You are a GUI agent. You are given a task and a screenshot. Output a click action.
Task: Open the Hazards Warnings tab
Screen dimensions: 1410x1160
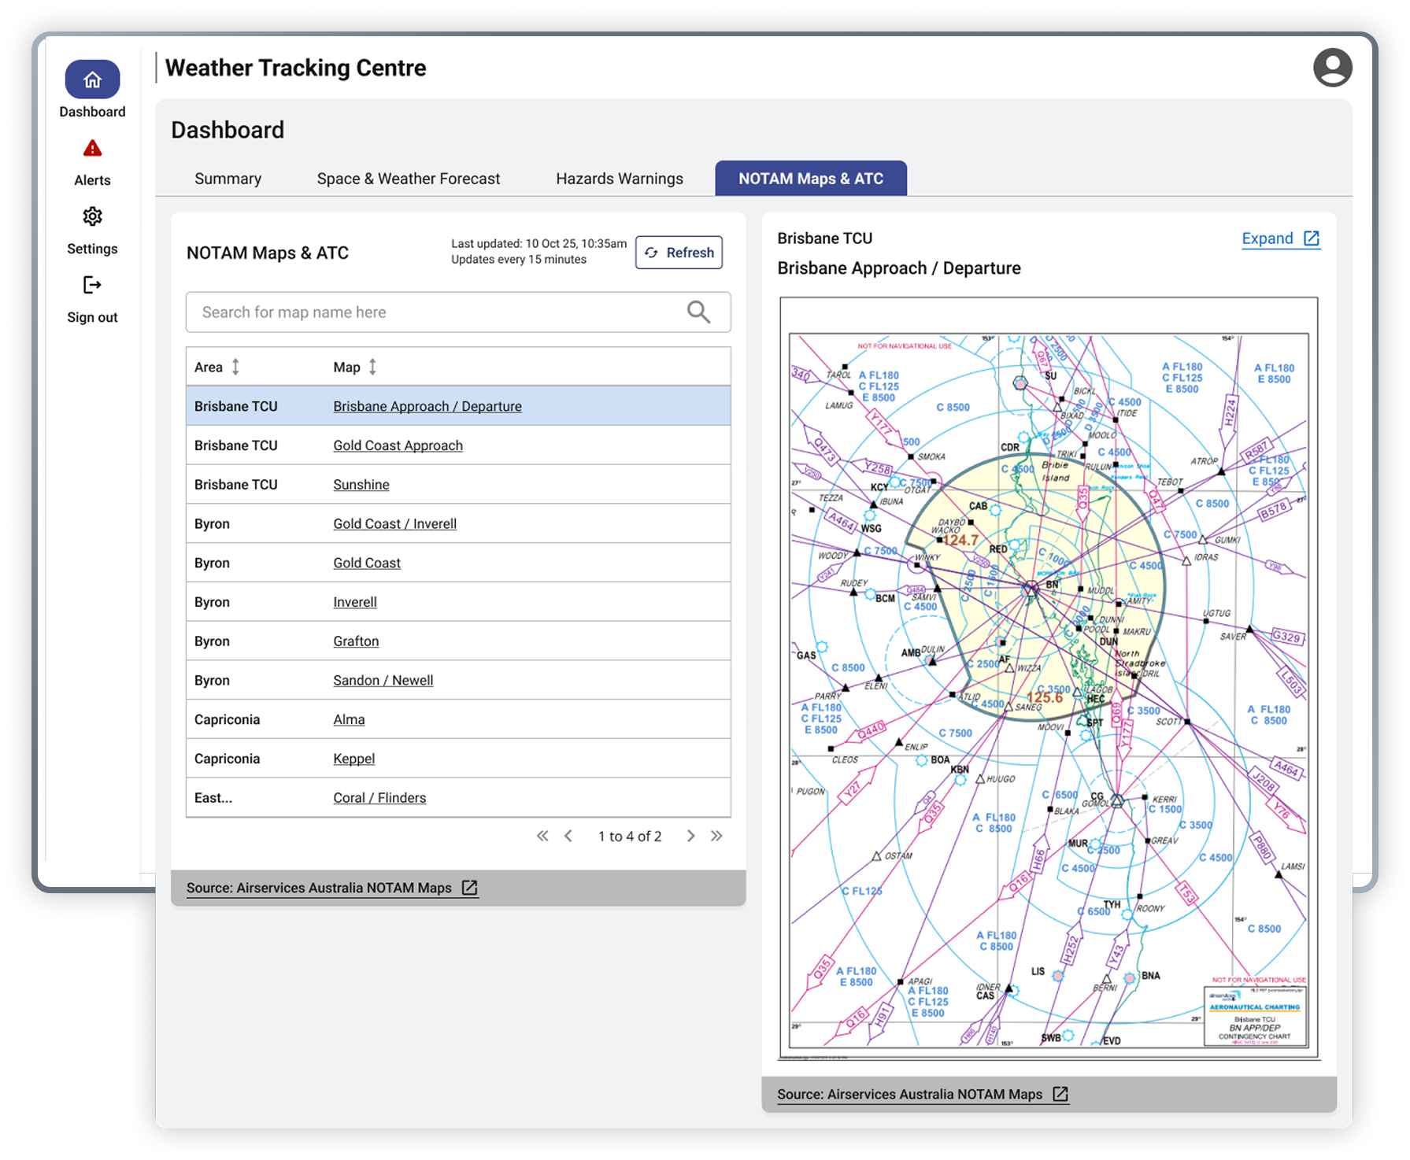tap(619, 179)
